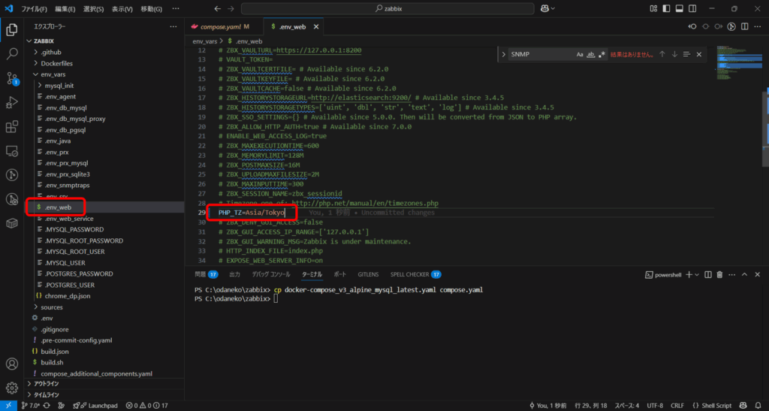Viewport: 769px width, 411px height.
Task: Collapse the ZABBIX root folder
Action: (x=29, y=41)
